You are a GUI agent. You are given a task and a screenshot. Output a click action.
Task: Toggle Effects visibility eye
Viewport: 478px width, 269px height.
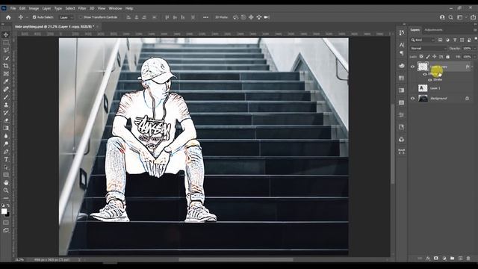point(425,74)
